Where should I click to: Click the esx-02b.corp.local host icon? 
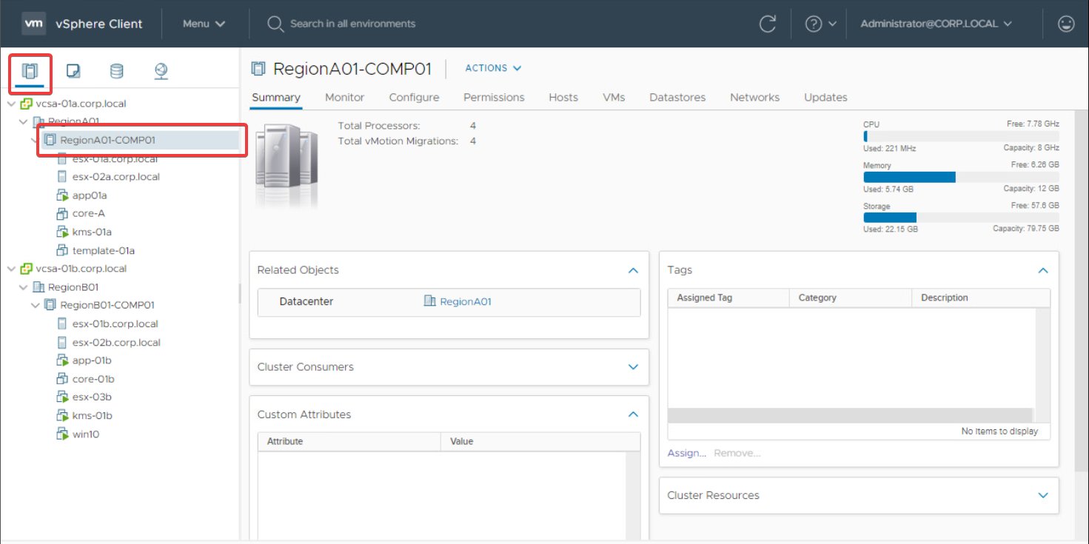(x=62, y=343)
